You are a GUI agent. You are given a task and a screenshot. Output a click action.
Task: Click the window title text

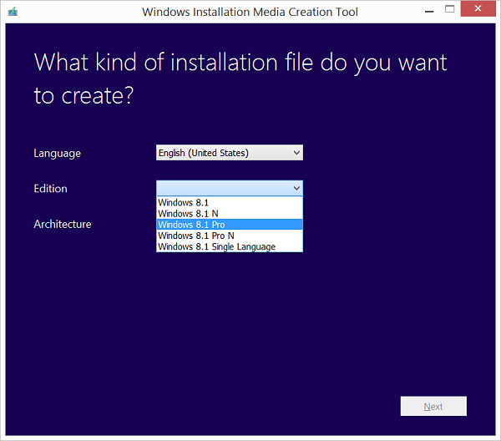(x=250, y=12)
